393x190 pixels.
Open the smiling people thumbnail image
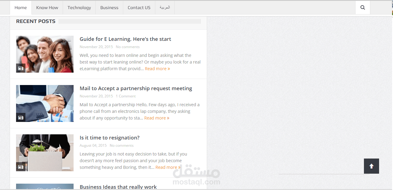pos(45,54)
